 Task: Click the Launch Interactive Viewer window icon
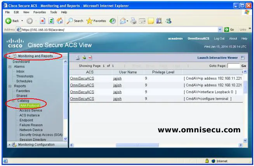click(x=242, y=58)
